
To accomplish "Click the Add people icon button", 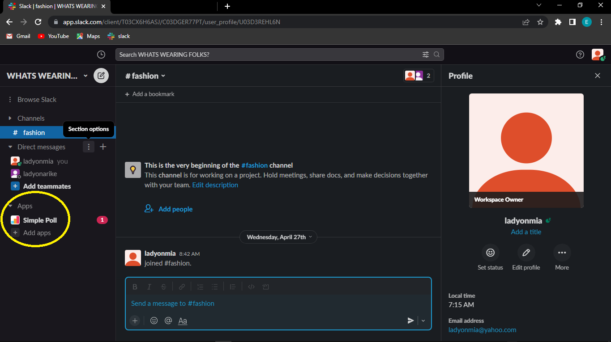I will (x=149, y=209).
